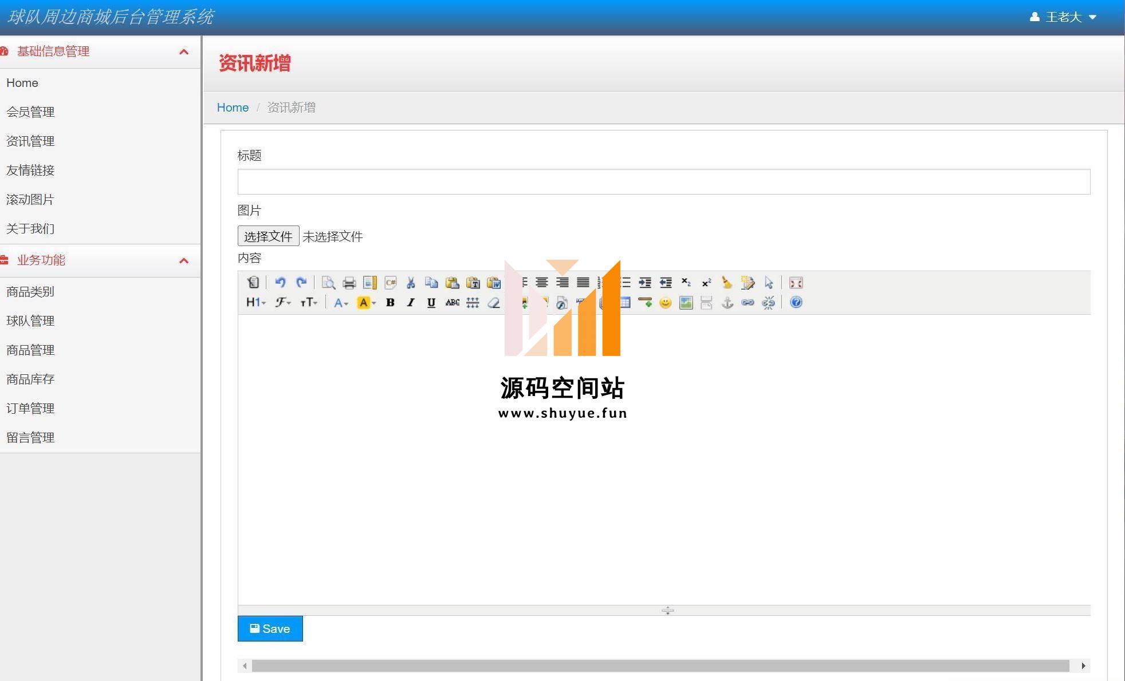Open 商品类别 menu item
1125x681 pixels.
pyautogui.click(x=30, y=292)
